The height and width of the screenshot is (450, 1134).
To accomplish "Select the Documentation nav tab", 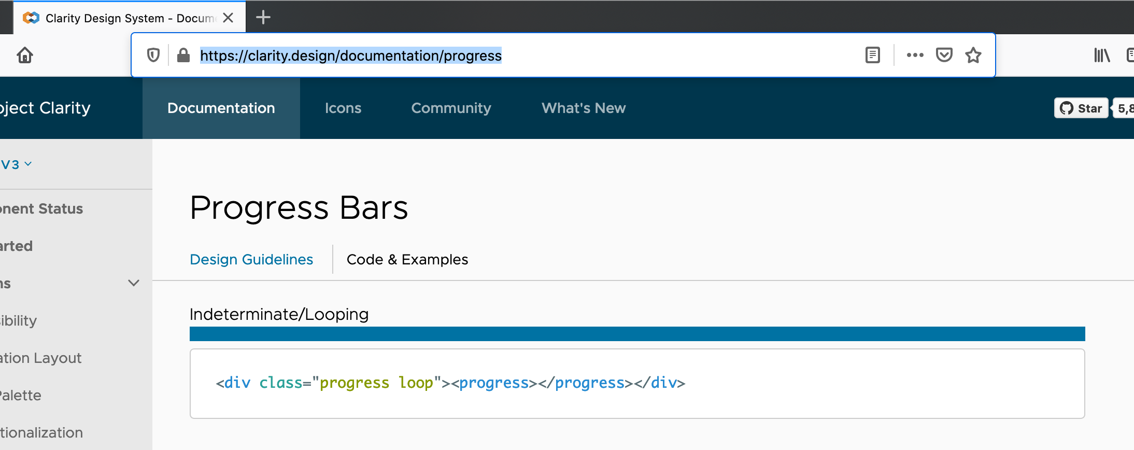I will tap(221, 108).
